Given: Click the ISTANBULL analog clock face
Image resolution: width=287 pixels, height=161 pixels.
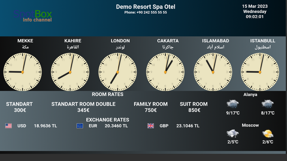Looking at the screenshot, I should click(x=260, y=72).
